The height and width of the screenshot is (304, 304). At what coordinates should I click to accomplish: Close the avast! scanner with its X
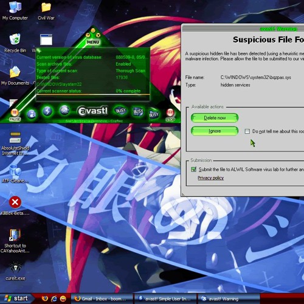[98, 35]
